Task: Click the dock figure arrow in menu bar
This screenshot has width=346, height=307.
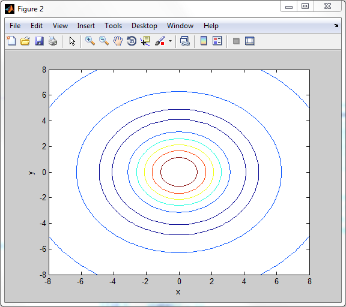Action: click(336, 26)
